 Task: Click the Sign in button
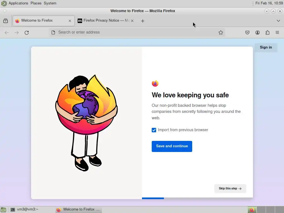[x=266, y=47]
